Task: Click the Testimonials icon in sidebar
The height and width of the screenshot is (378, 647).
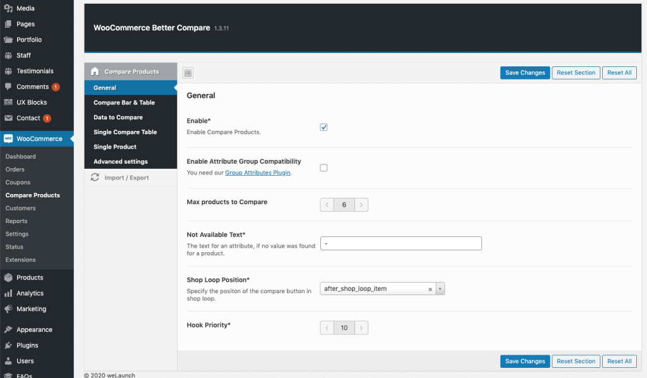Action: 8,71
